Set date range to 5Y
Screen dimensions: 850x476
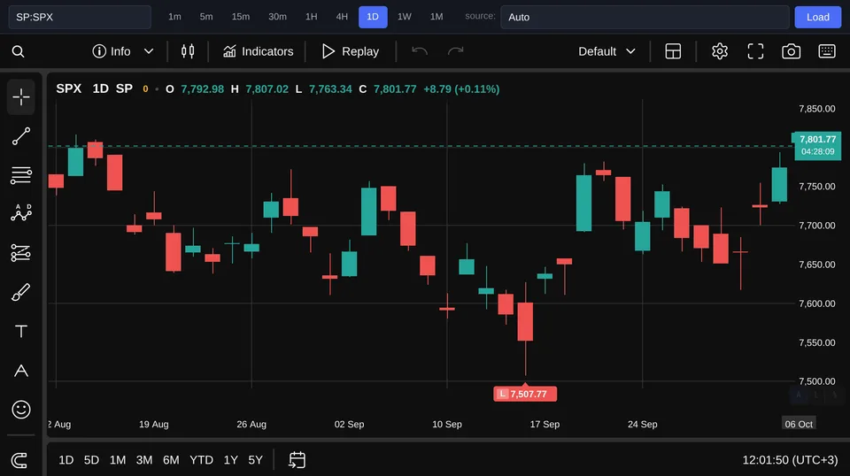pos(255,460)
